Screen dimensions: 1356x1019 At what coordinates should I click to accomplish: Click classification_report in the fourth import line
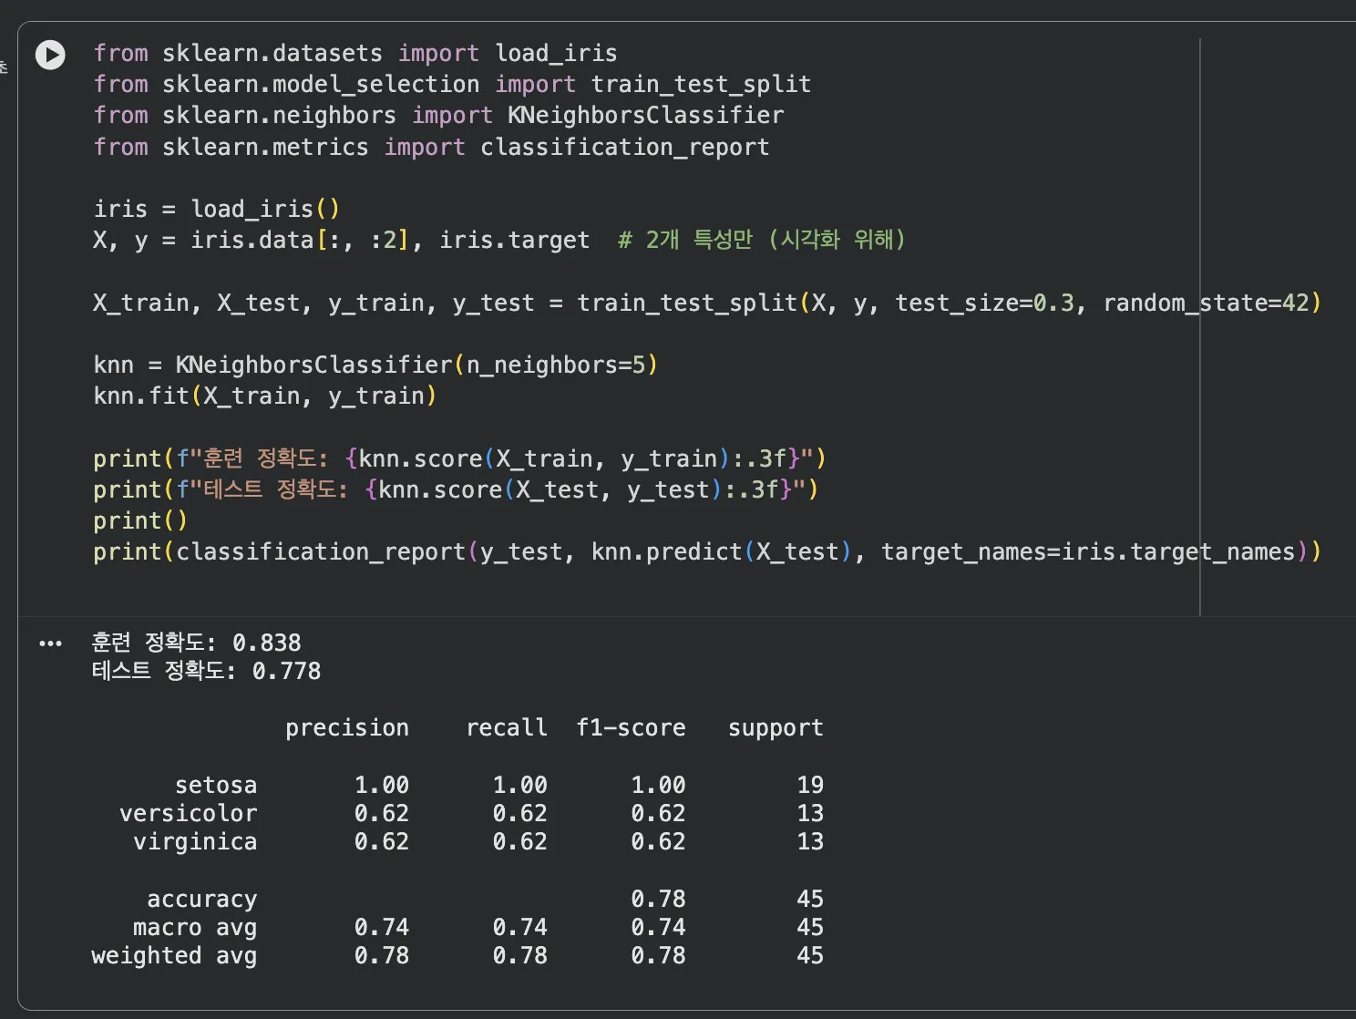(624, 148)
